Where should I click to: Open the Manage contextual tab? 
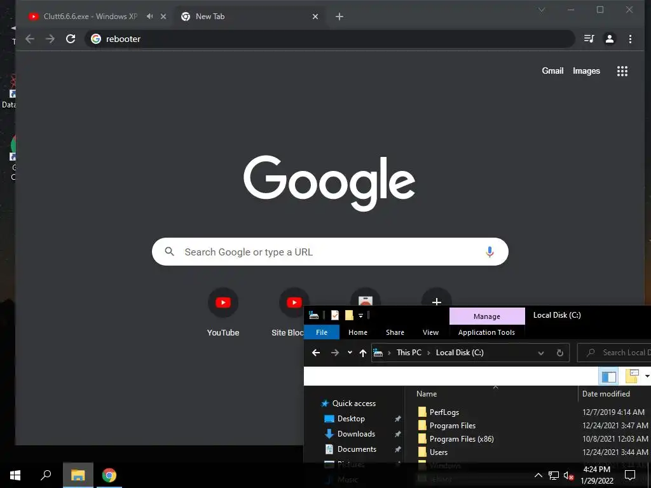[x=487, y=316]
